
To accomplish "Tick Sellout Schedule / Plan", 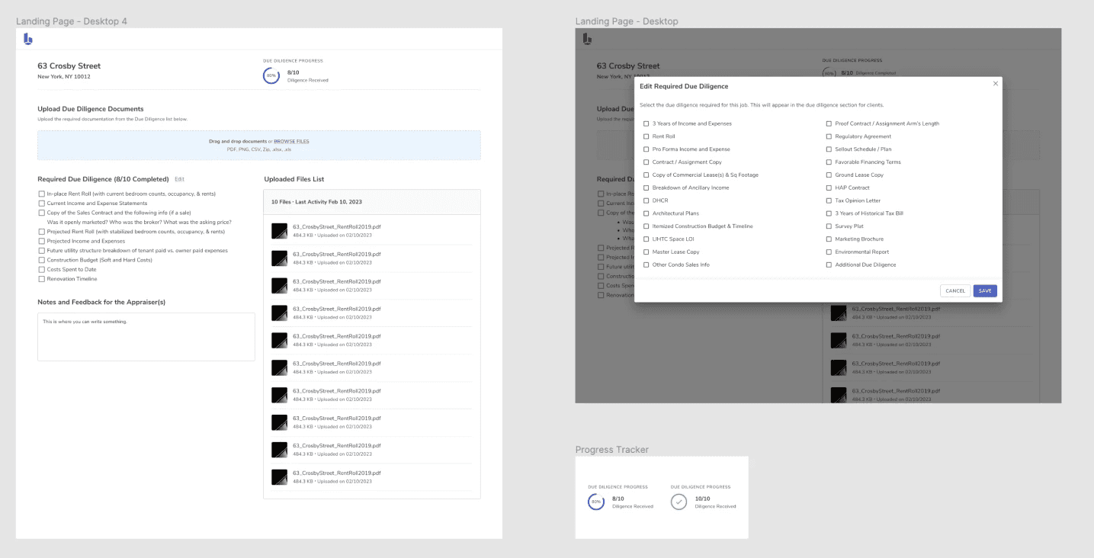I will tap(829, 149).
